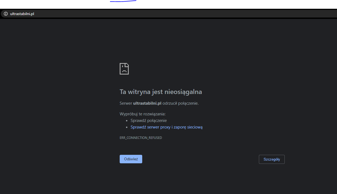Click the ERR_CONNECTION_REFUSED error code
337x194 pixels.
(x=141, y=138)
